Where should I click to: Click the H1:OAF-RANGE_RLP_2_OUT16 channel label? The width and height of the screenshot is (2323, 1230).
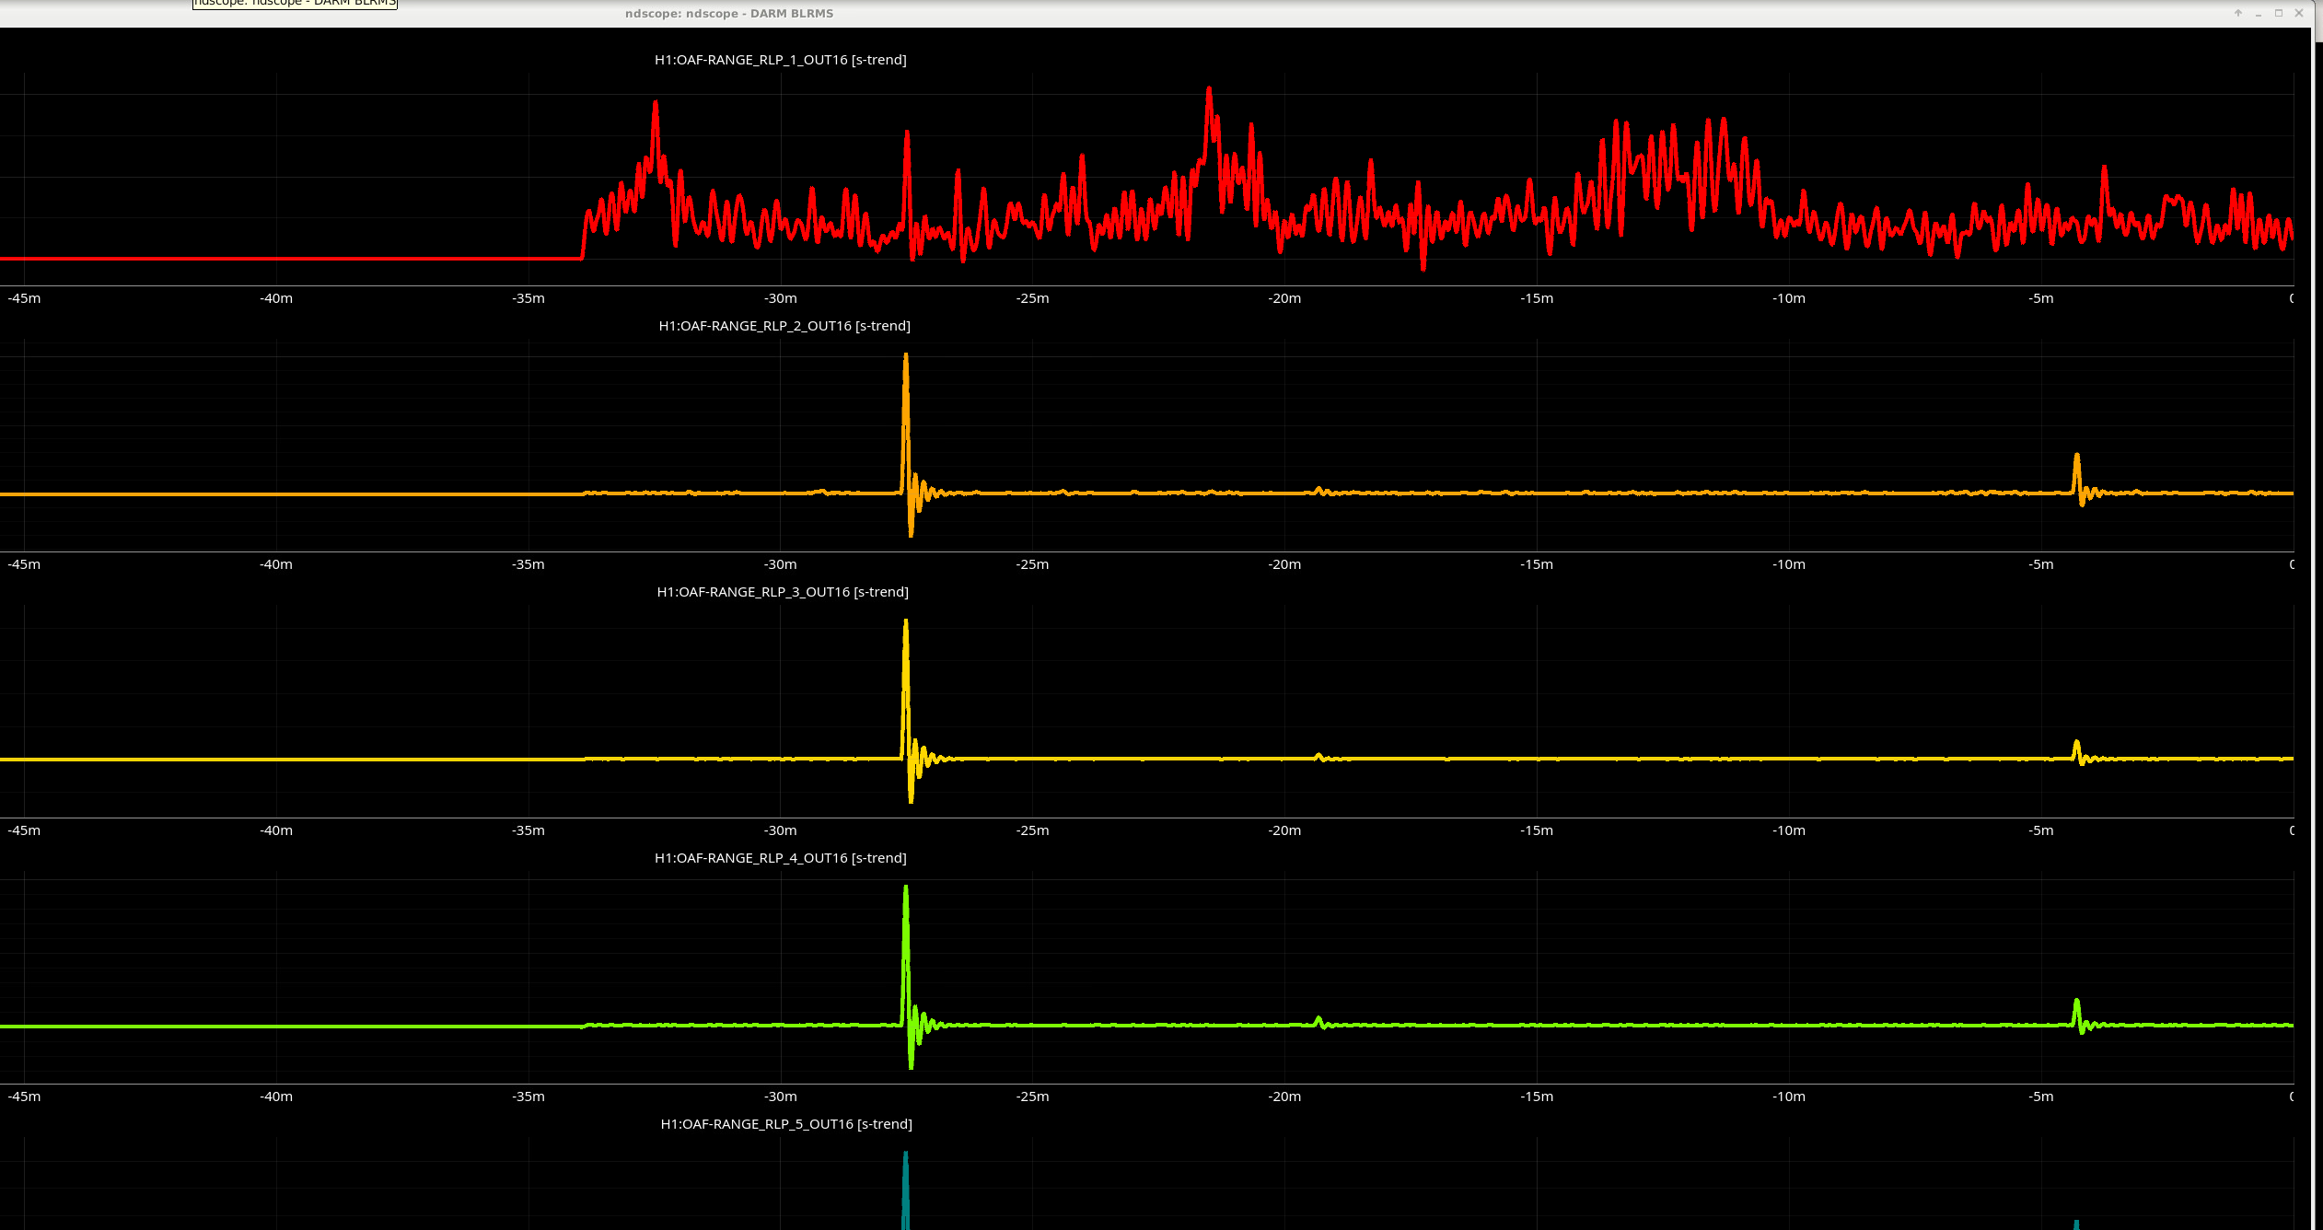[784, 326]
